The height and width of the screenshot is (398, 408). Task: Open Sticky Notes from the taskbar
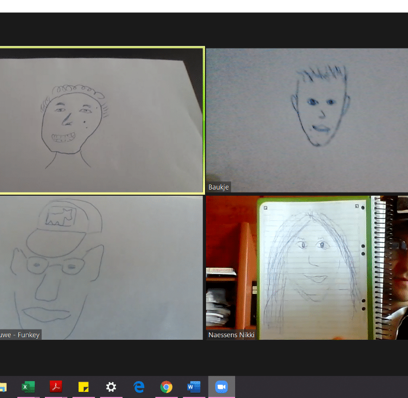[84, 387]
